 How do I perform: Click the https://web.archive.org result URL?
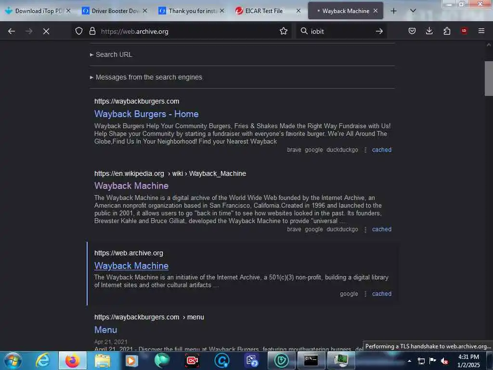129,253
